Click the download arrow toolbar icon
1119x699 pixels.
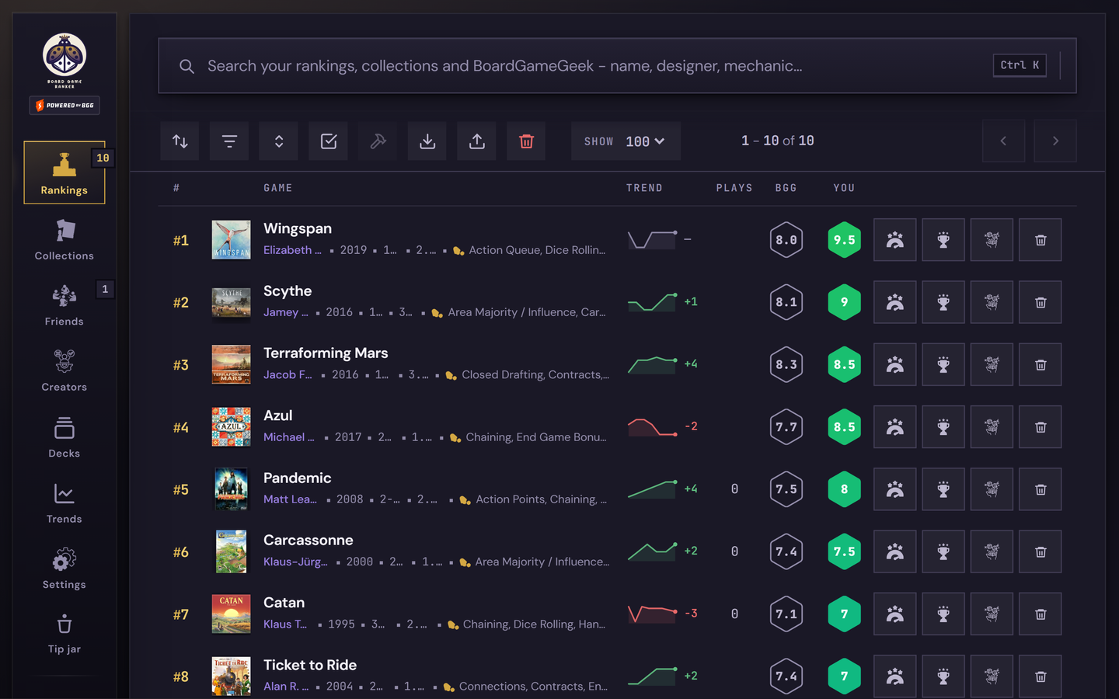pyautogui.click(x=427, y=141)
